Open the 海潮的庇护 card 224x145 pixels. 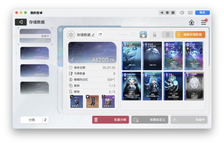pyautogui.click(x=131, y=86)
